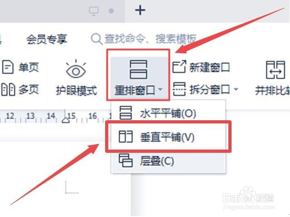Click the 水平平铺 horizontal tile icon
The image size is (290, 217).
[x=126, y=113]
